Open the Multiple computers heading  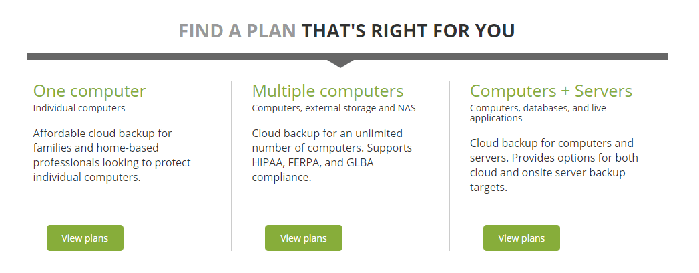[x=328, y=91]
